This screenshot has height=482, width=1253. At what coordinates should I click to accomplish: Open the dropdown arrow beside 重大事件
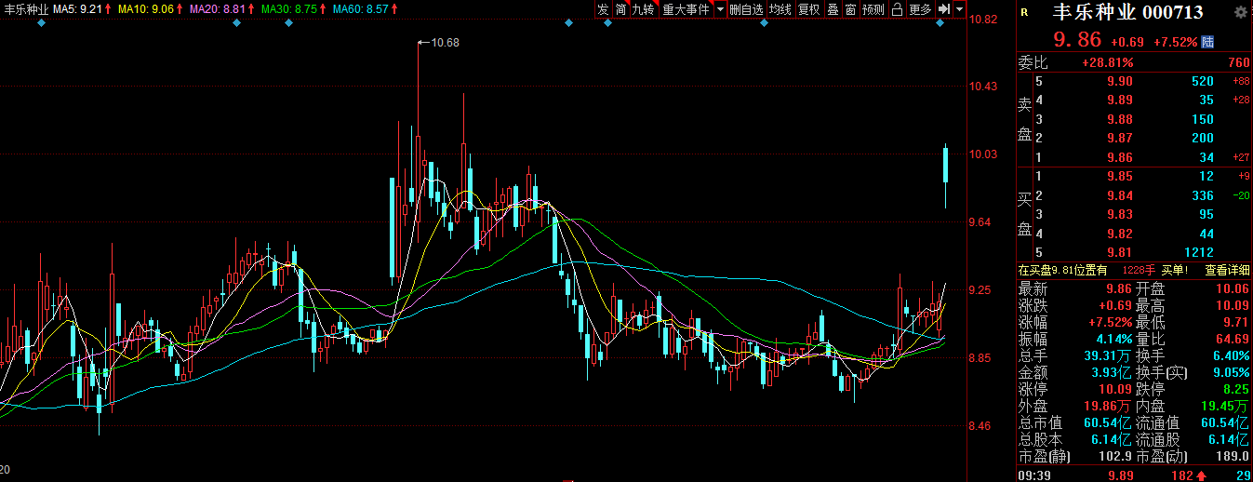[720, 9]
